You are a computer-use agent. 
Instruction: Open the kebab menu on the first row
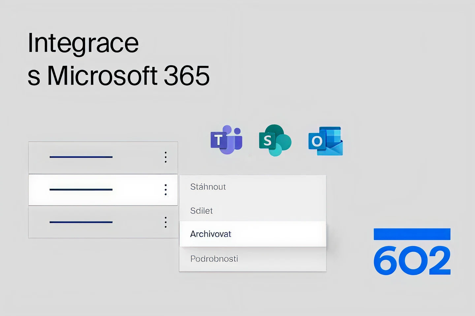(165, 157)
